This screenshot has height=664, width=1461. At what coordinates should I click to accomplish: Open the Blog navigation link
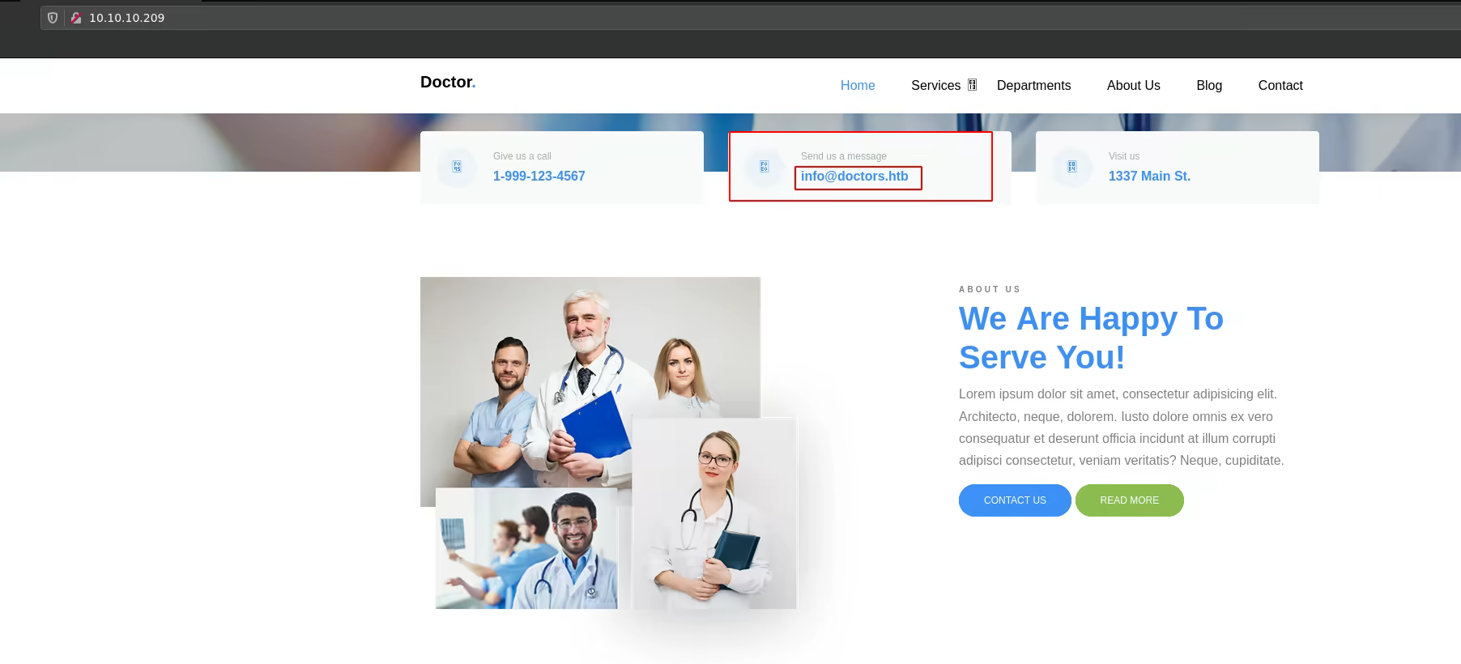(1208, 86)
